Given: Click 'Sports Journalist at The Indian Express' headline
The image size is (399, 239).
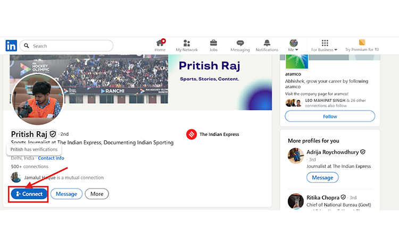Looking at the screenshot, I should pos(92,142).
